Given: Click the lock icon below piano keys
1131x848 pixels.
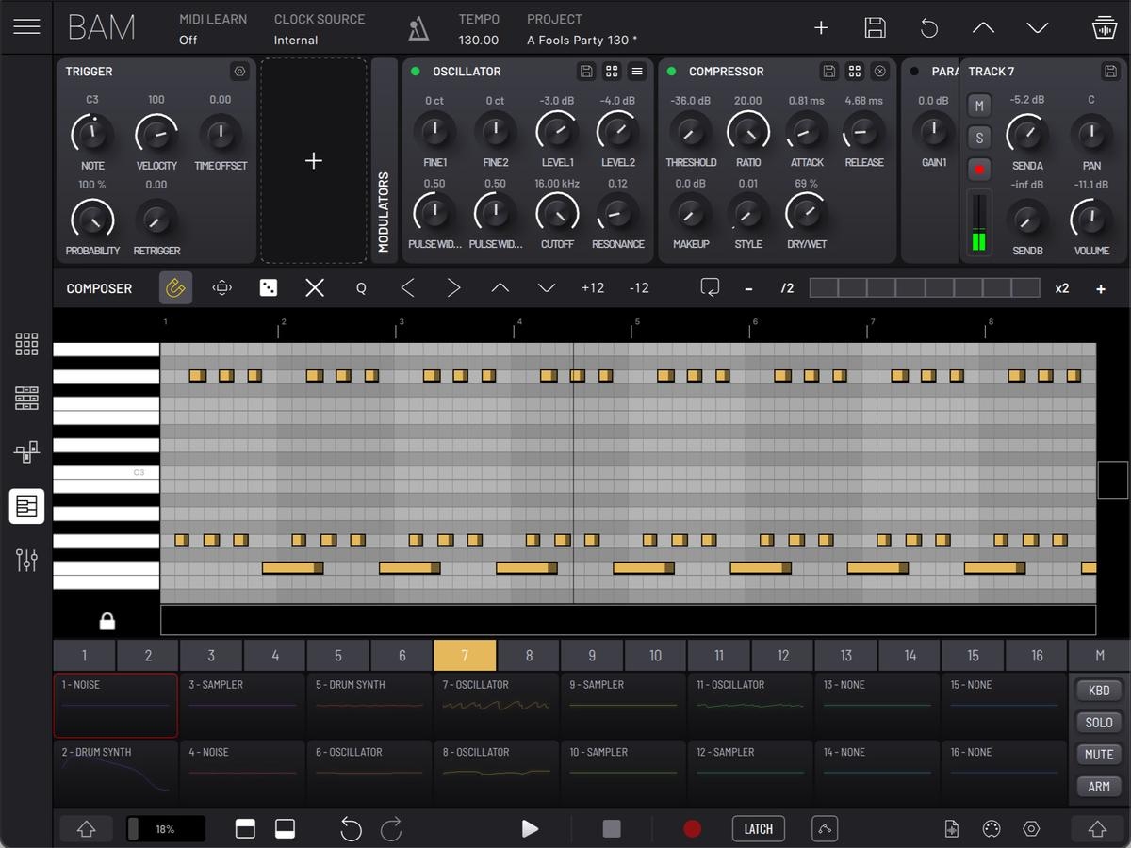Looking at the screenshot, I should coord(107,621).
